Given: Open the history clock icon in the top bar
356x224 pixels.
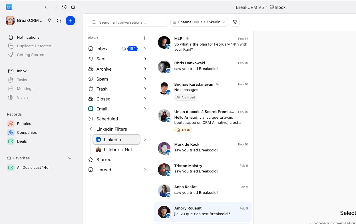Looking at the screenshot, I should pyautogui.click(x=64, y=7).
